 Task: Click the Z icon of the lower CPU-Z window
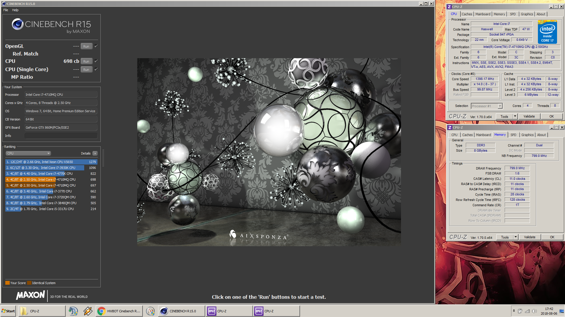(x=450, y=128)
